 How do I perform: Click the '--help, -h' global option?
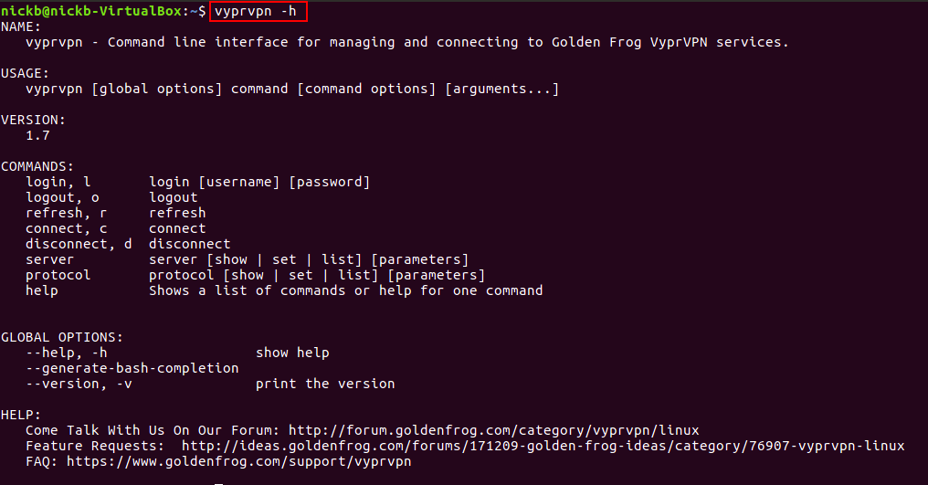(x=67, y=353)
